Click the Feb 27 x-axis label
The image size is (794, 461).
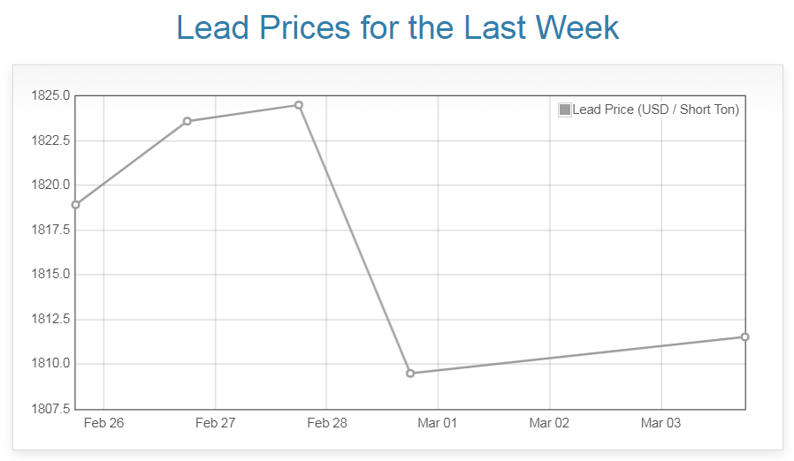[215, 423]
